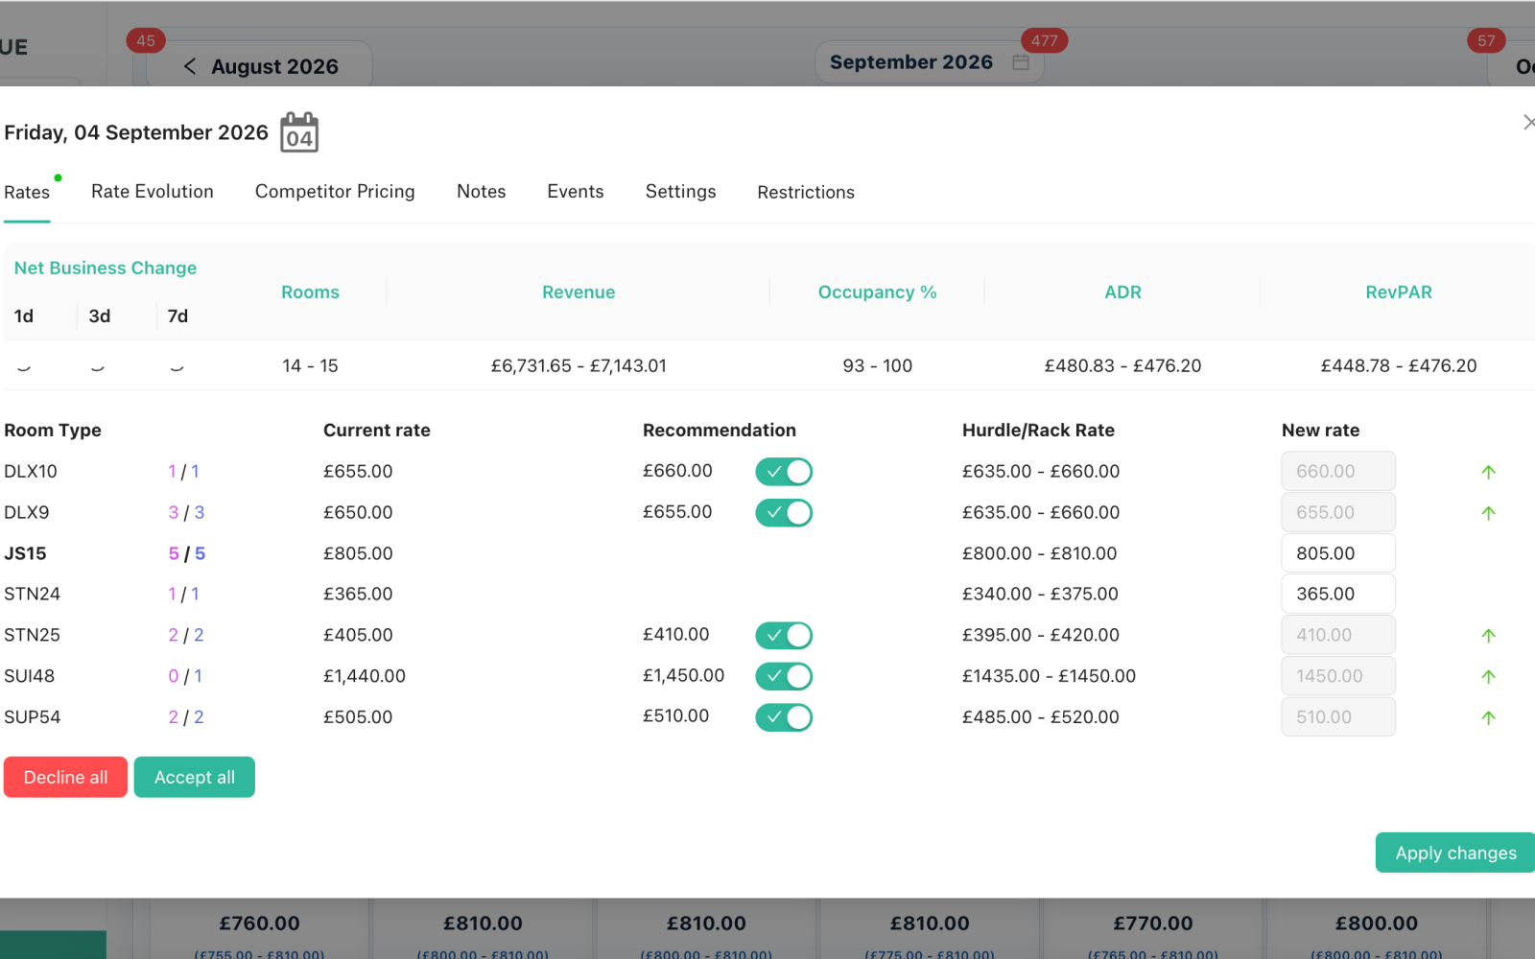
Task: Click the 45 badge above August 2026
Action: click(x=146, y=40)
